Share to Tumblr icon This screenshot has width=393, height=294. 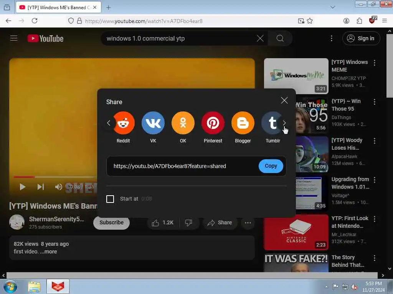click(x=272, y=123)
